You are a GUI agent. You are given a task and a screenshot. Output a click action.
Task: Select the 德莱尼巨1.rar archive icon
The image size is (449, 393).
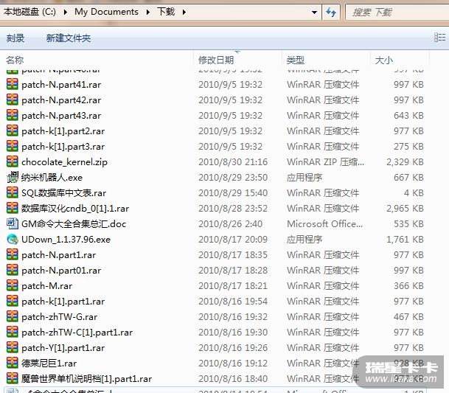tap(13, 363)
